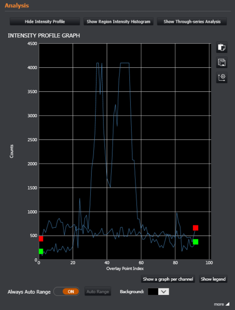Click the black Background color swatch

pyautogui.click(x=153, y=292)
